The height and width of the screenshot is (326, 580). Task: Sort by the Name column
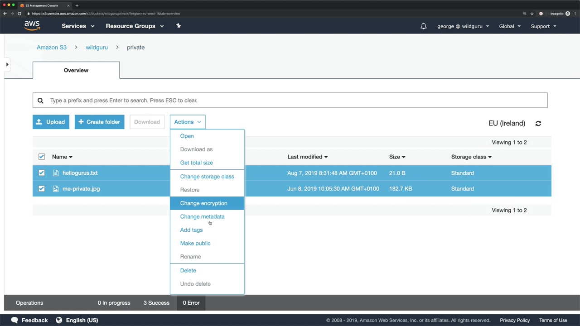[x=62, y=157]
